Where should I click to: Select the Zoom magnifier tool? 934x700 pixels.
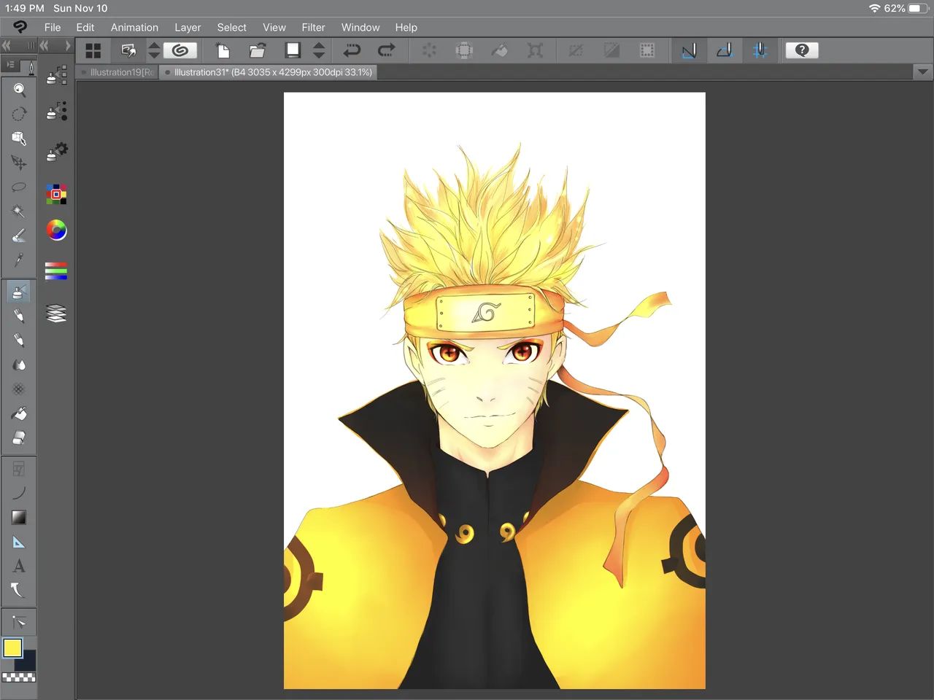pos(19,90)
